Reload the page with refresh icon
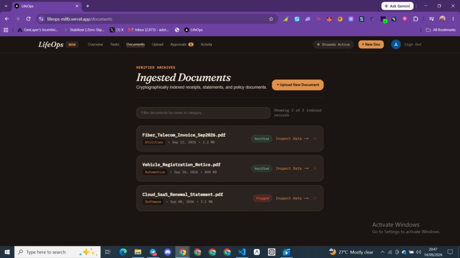The height and width of the screenshot is (258, 460). click(x=28, y=19)
